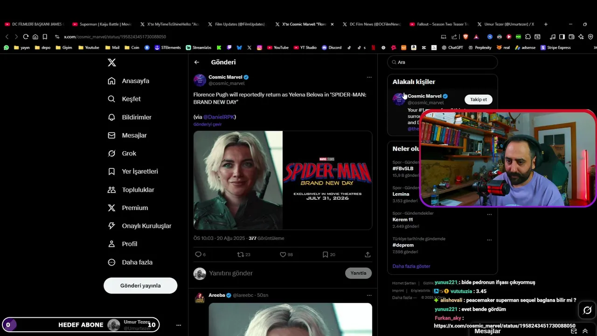Open account menu dots beside Umur Tezer
The image size is (597, 336).
click(178, 325)
